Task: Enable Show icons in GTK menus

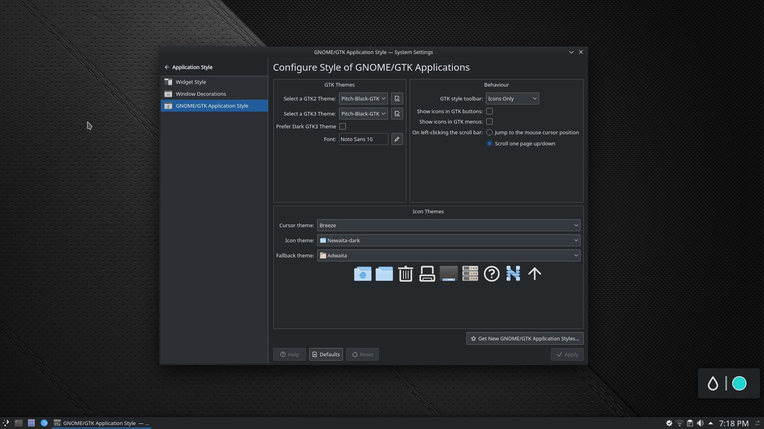Action: coord(489,122)
